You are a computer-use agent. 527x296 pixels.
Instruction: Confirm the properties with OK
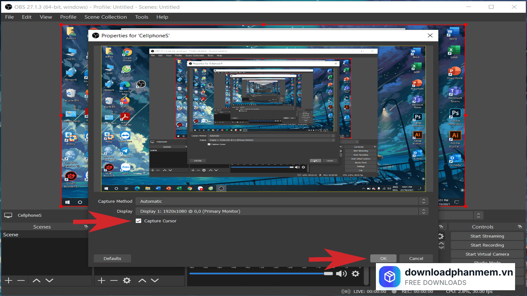383,258
